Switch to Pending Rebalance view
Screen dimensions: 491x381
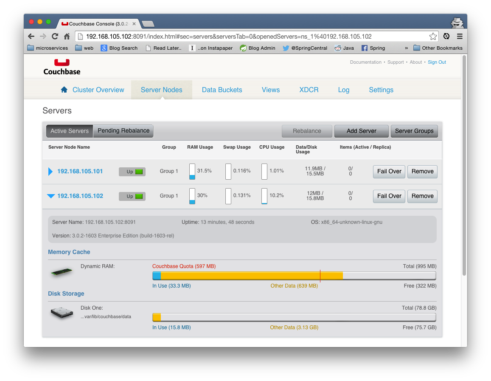(123, 131)
